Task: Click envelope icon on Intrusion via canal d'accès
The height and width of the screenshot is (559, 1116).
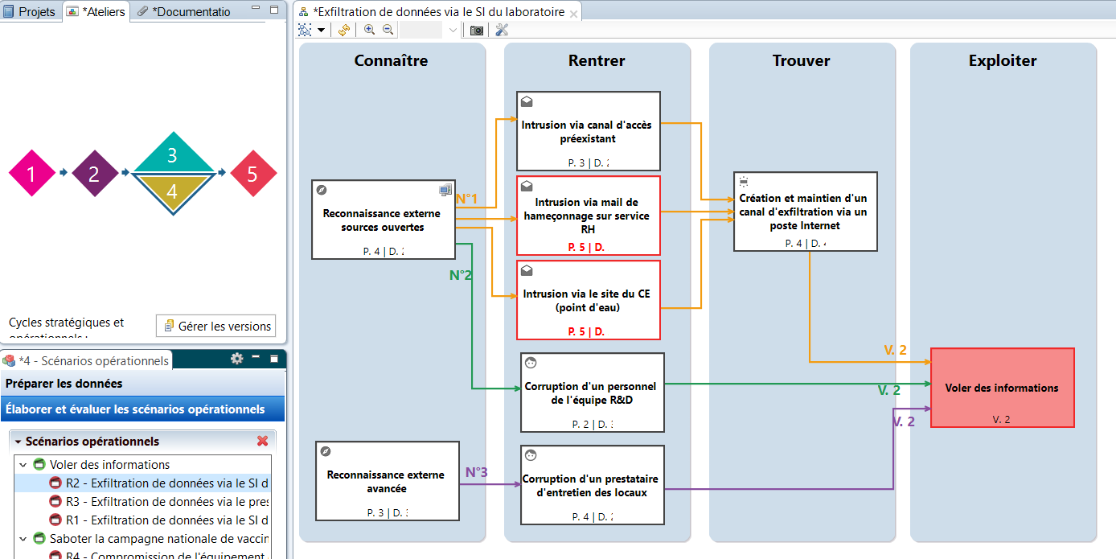Action: (527, 101)
